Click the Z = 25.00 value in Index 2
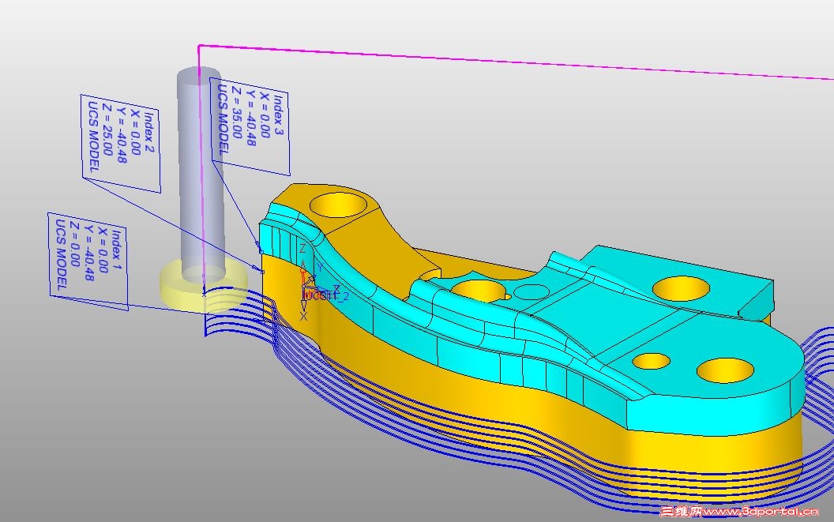Screen dimensions: 834x522 pyautogui.click(x=107, y=130)
